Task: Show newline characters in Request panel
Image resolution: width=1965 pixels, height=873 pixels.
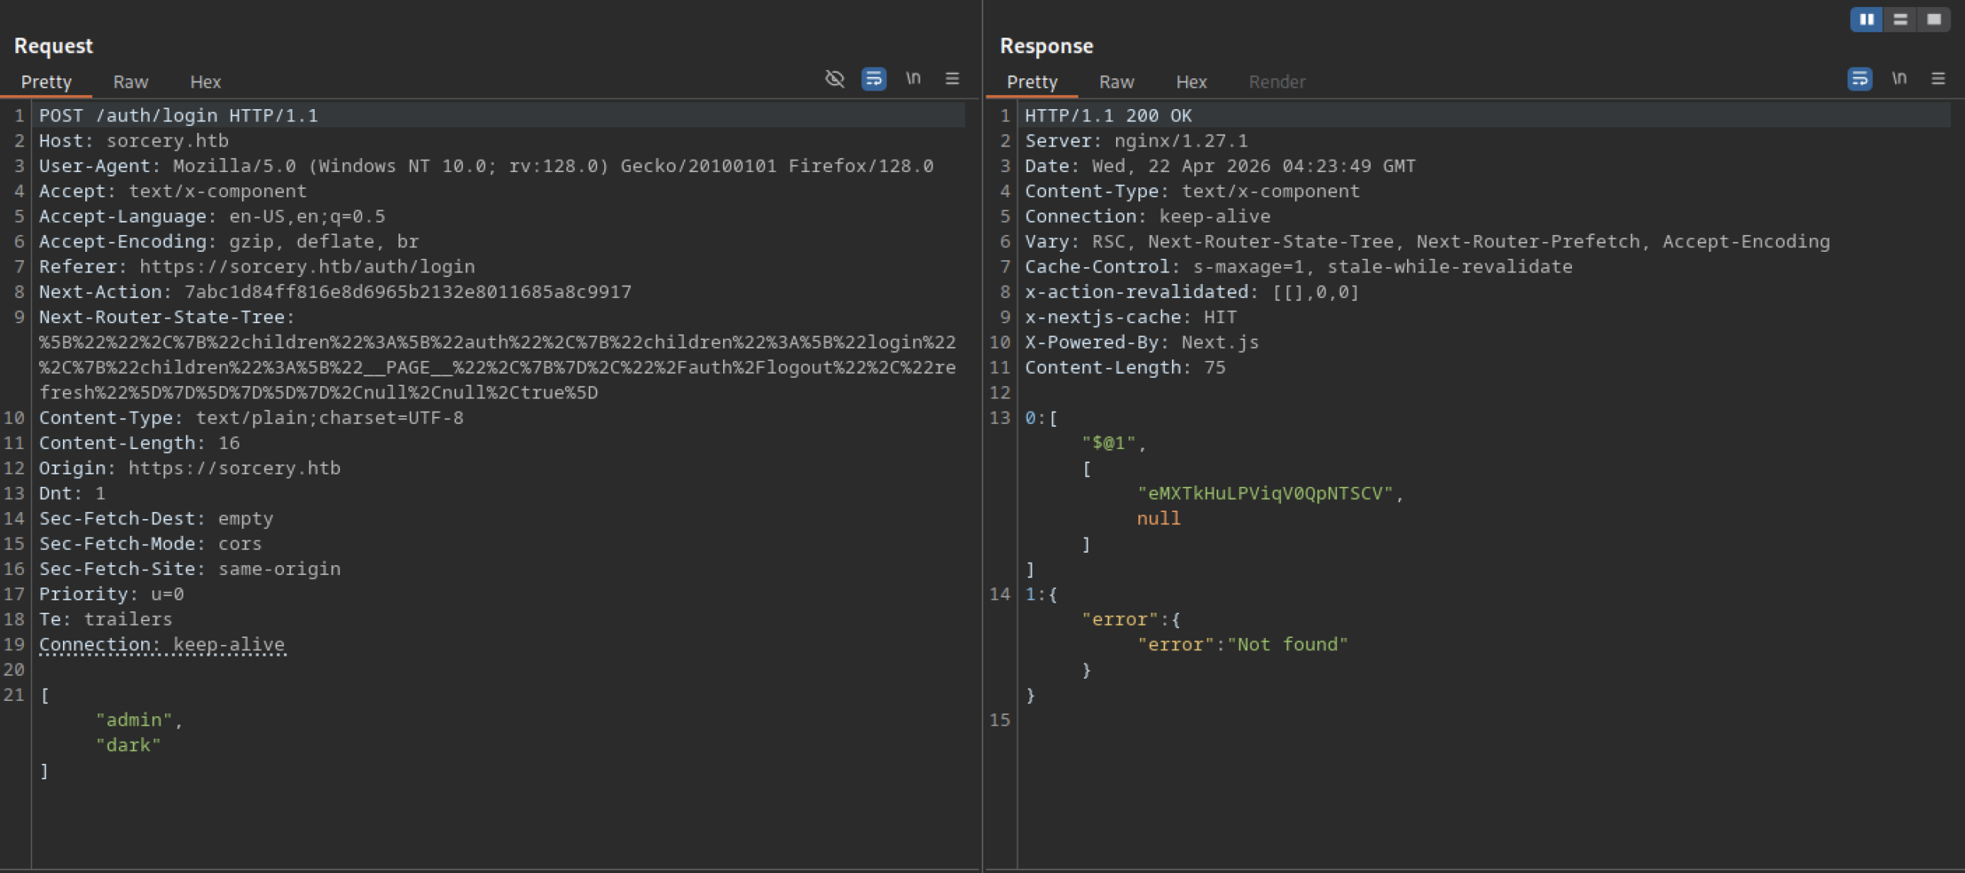Action: [x=913, y=78]
